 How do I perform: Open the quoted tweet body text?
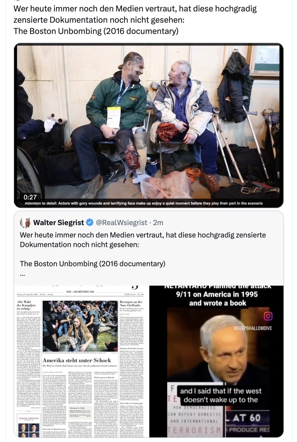click(143, 249)
